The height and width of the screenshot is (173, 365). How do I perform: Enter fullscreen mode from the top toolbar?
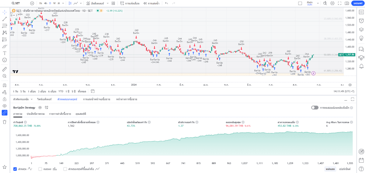pos(339,3)
